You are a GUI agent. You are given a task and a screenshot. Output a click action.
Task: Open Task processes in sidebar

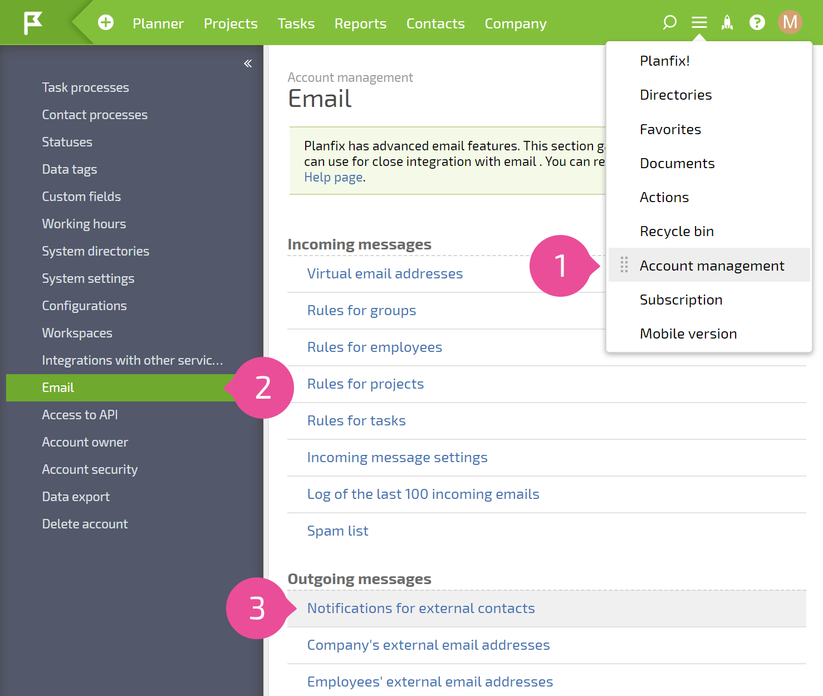[x=85, y=87]
